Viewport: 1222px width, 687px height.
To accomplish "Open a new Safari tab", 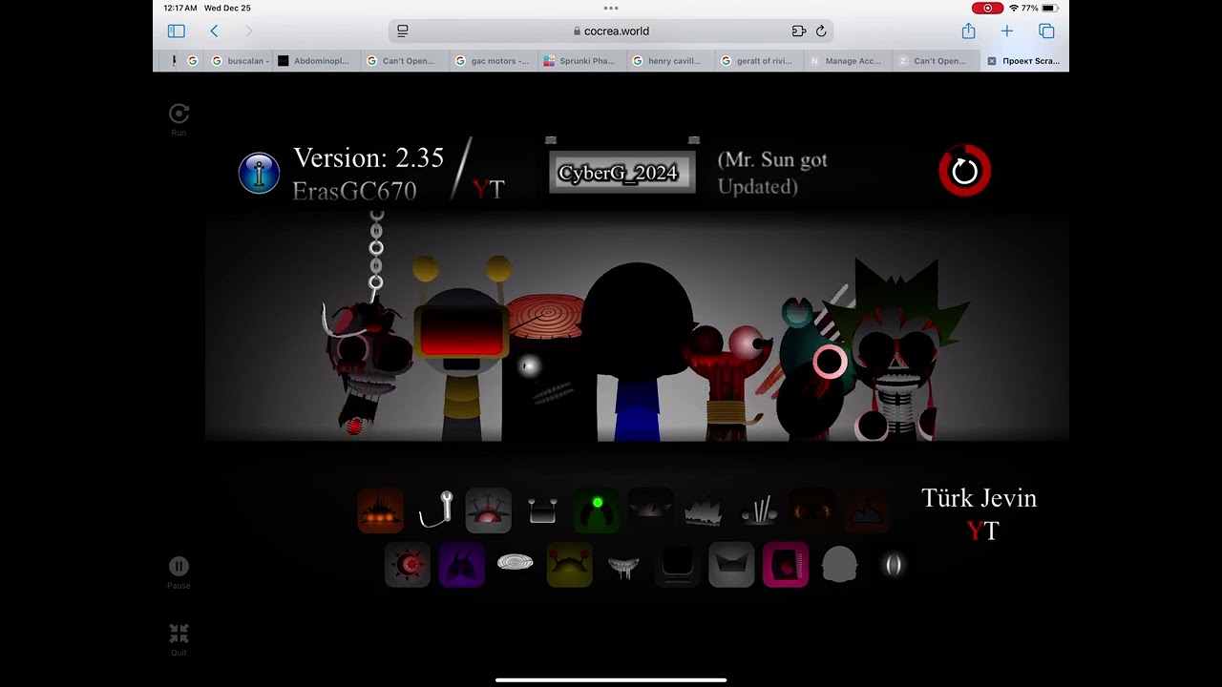I will [x=1006, y=31].
